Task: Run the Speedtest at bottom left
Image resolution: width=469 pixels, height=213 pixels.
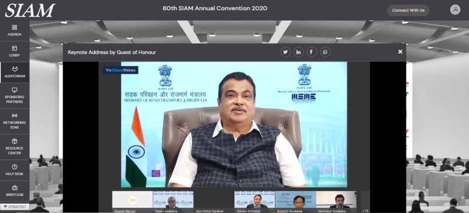Action: (15, 207)
